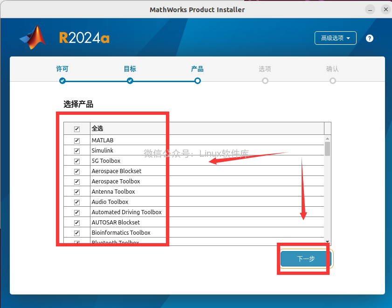Uncheck the Simulink checkbox
Viewport: 392px width, 308px height.
coord(76,150)
